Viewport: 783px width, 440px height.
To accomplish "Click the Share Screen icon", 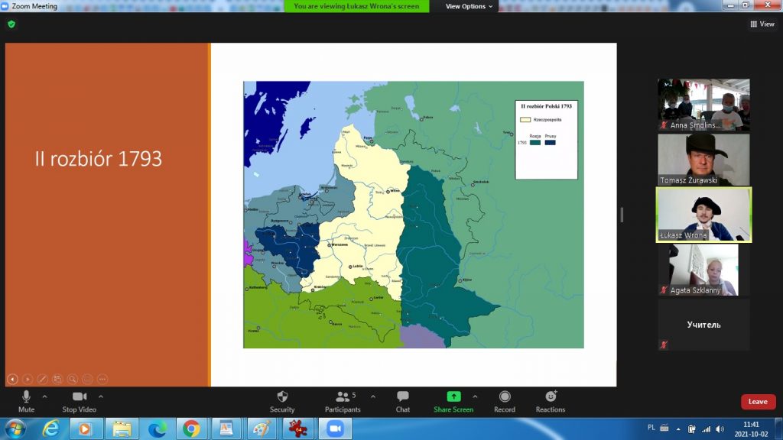I will click(453, 396).
